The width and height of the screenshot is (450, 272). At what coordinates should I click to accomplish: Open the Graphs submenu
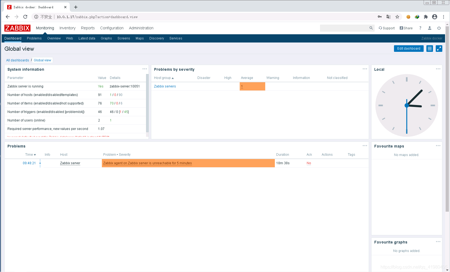point(106,38)
